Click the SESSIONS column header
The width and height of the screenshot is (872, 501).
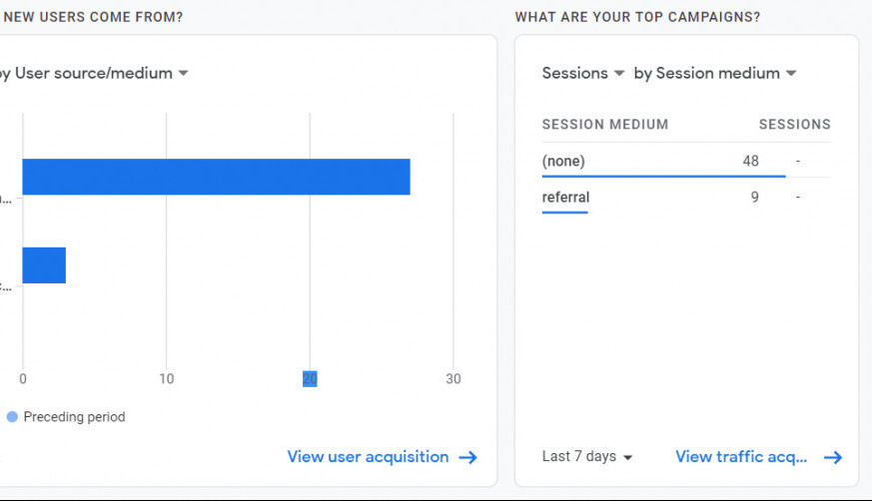tap(794, 125)
